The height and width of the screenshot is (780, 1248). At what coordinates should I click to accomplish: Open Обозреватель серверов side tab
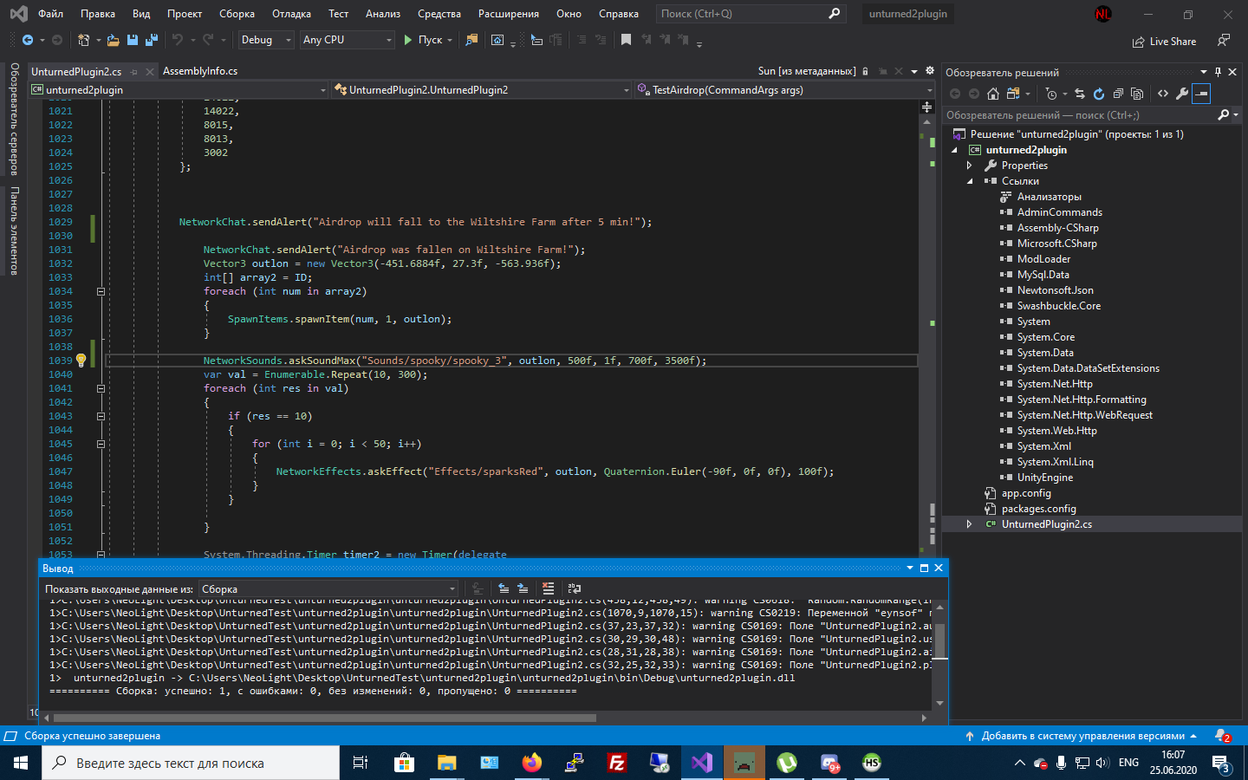[x=14, y=119]
